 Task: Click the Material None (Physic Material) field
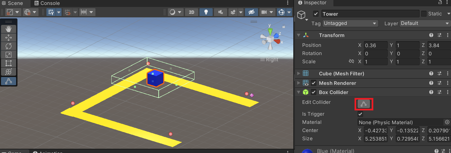pyautogui.click(x=401, y=122)
